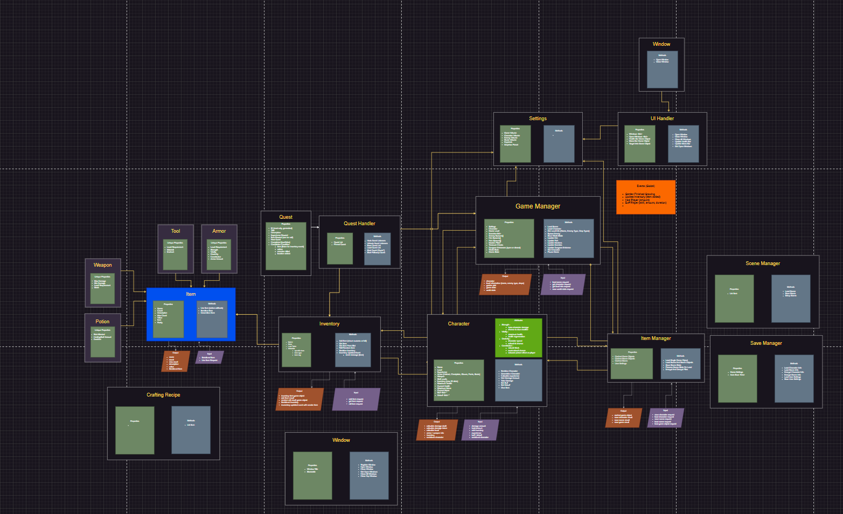Click the Quest Handler Methods block

tap(377, 249)
